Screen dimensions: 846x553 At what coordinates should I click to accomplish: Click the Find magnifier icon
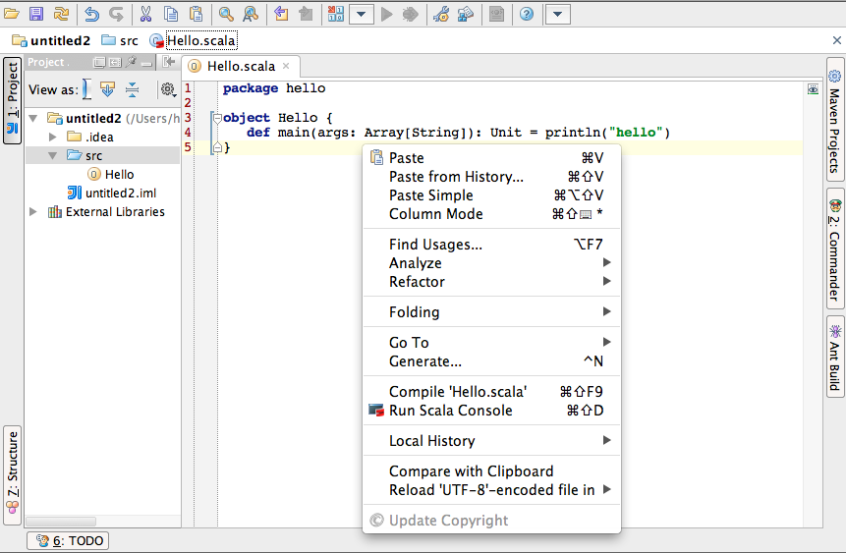tap(226, 14)
